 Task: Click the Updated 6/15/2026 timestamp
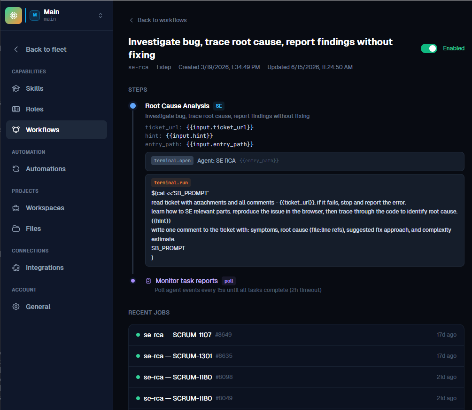tap(310, 67)
